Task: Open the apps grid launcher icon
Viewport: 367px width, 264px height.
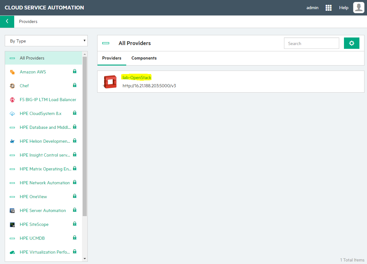Action: [x=329, y=8]
